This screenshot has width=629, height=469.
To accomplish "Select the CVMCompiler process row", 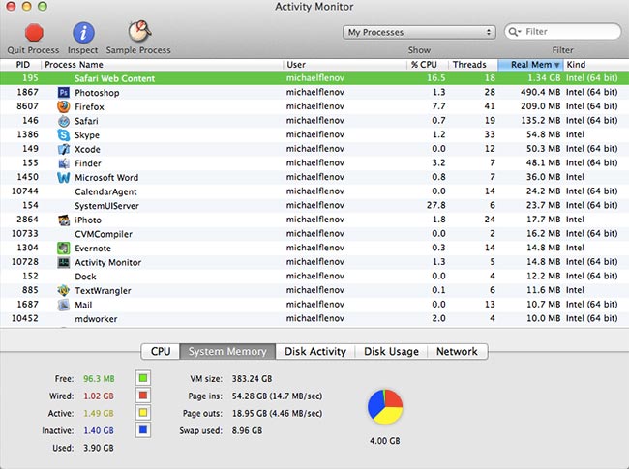I will click(x=314, y=234).
